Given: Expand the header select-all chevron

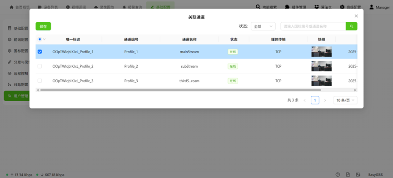Looking at the screenshot, I should (x=45, y=39).
